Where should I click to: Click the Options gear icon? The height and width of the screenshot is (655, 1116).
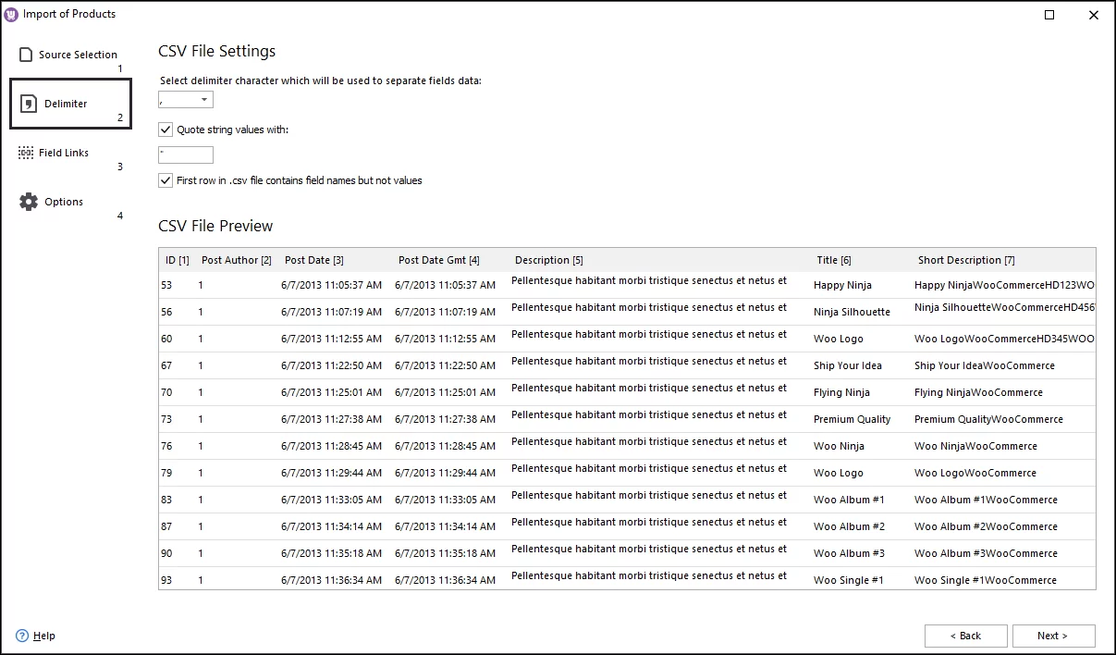31,200
